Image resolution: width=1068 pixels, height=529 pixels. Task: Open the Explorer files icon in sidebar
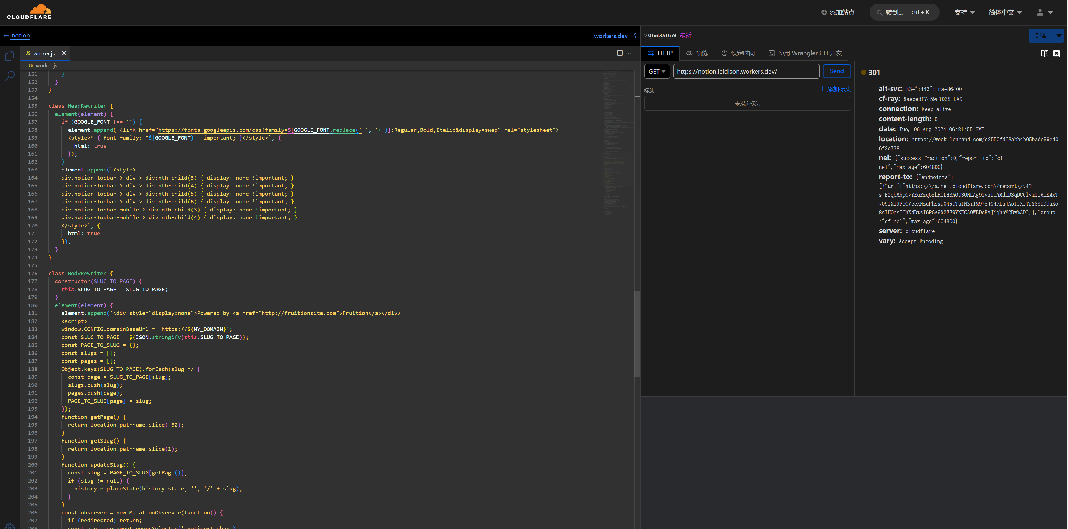tap(10, 55)
